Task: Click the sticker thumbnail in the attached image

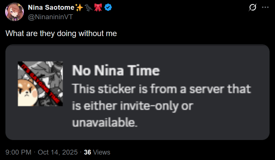Action: [40, 84]
